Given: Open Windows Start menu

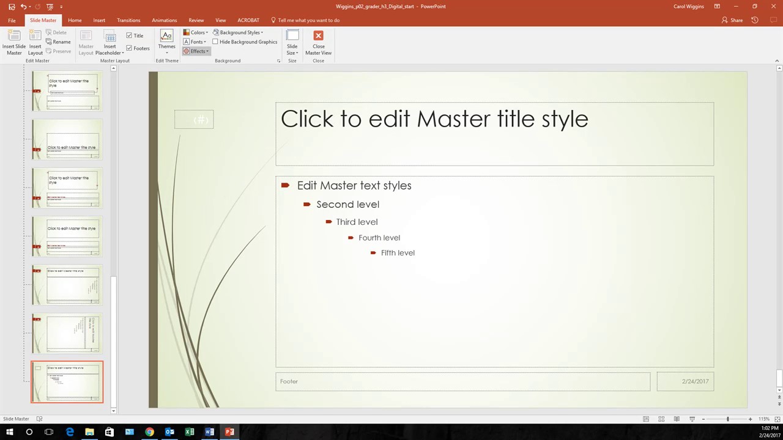Looking at the screenshot, I should coord(9,431).
